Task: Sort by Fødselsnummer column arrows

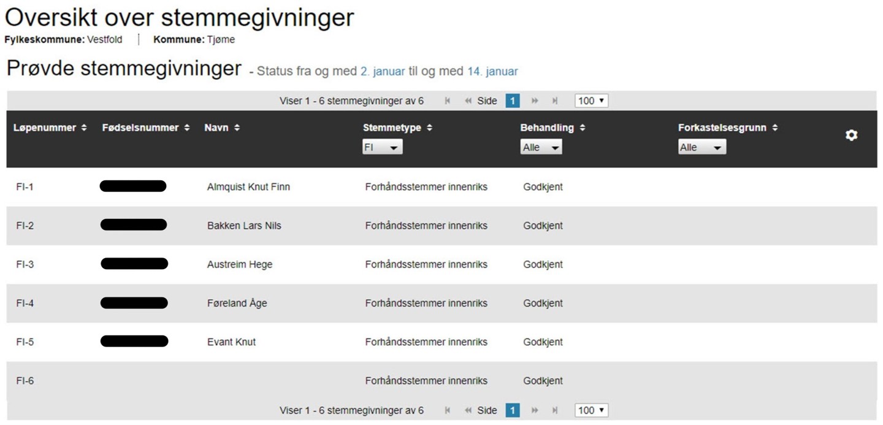Action: 187,128
